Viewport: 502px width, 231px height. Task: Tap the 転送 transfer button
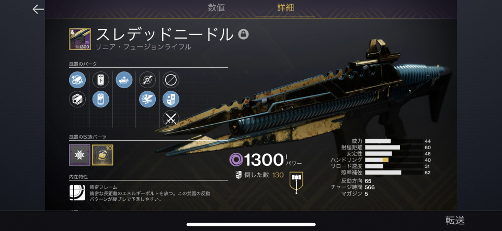[455, 220]
